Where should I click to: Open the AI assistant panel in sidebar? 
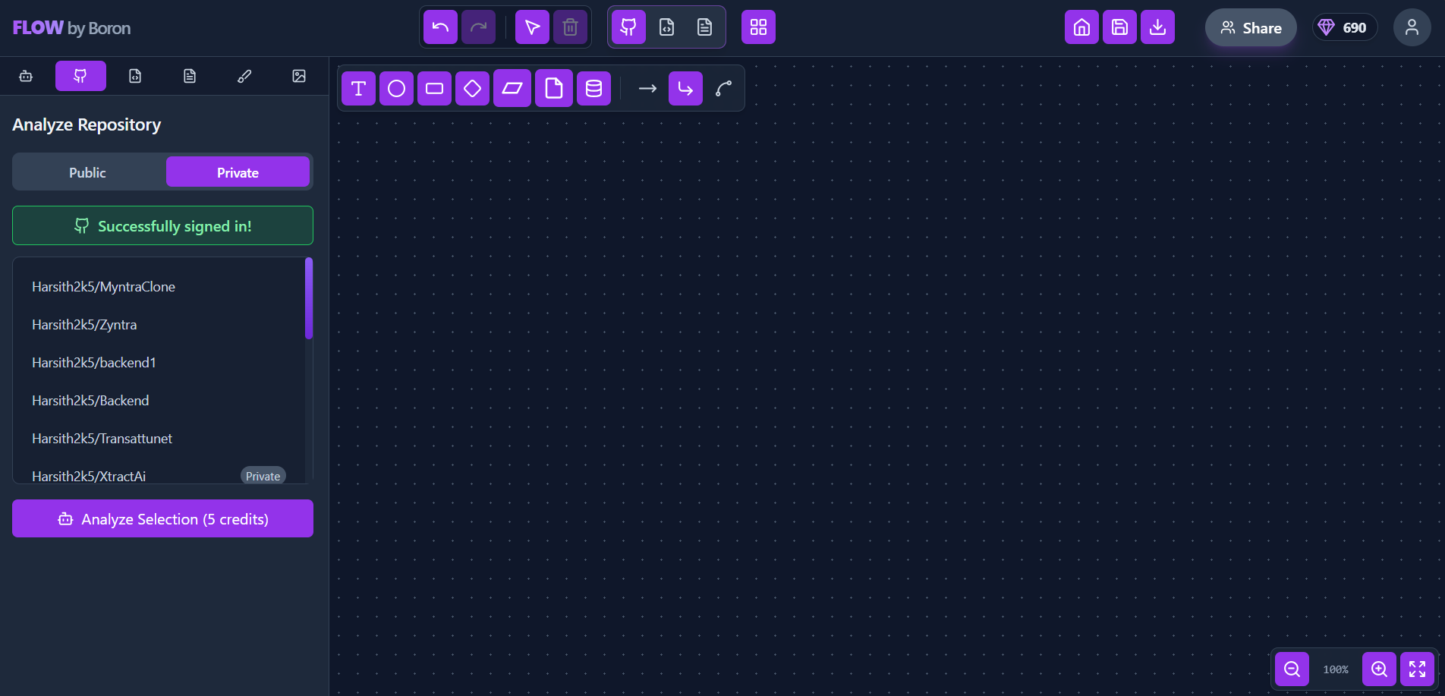click(25, 76)
